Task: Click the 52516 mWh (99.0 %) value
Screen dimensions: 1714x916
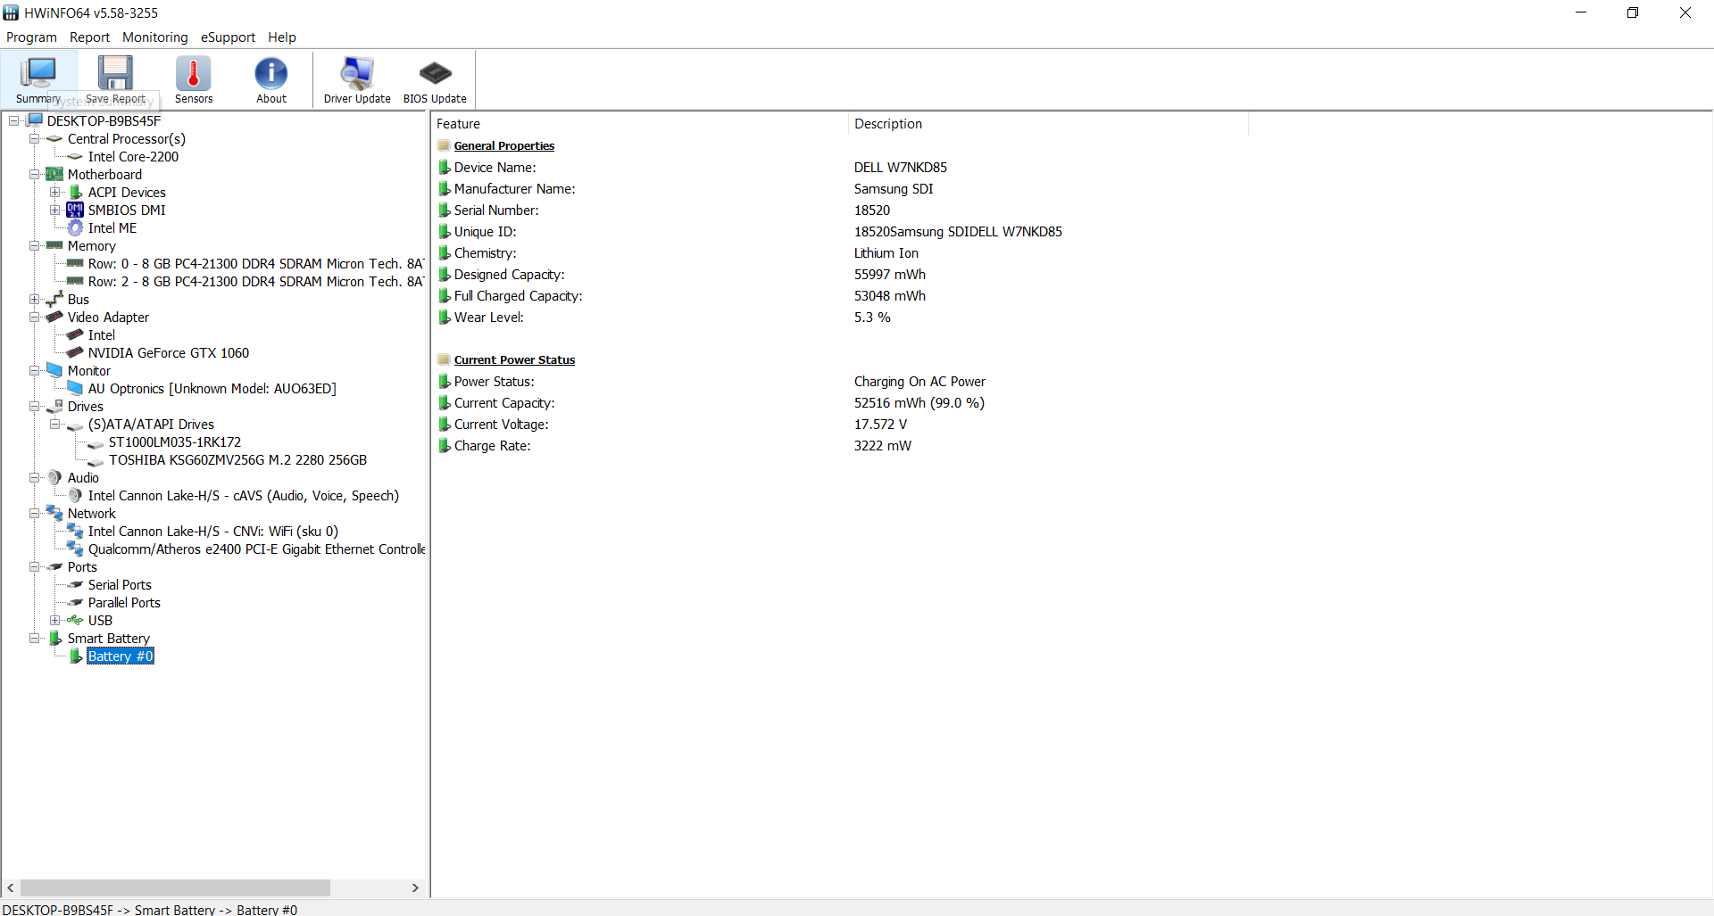Action: [x=919, y=402]
